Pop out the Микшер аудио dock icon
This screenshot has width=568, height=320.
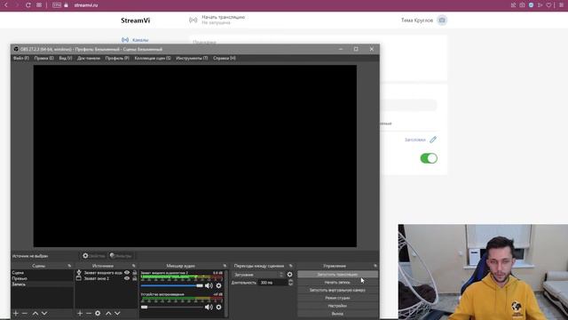225,266
